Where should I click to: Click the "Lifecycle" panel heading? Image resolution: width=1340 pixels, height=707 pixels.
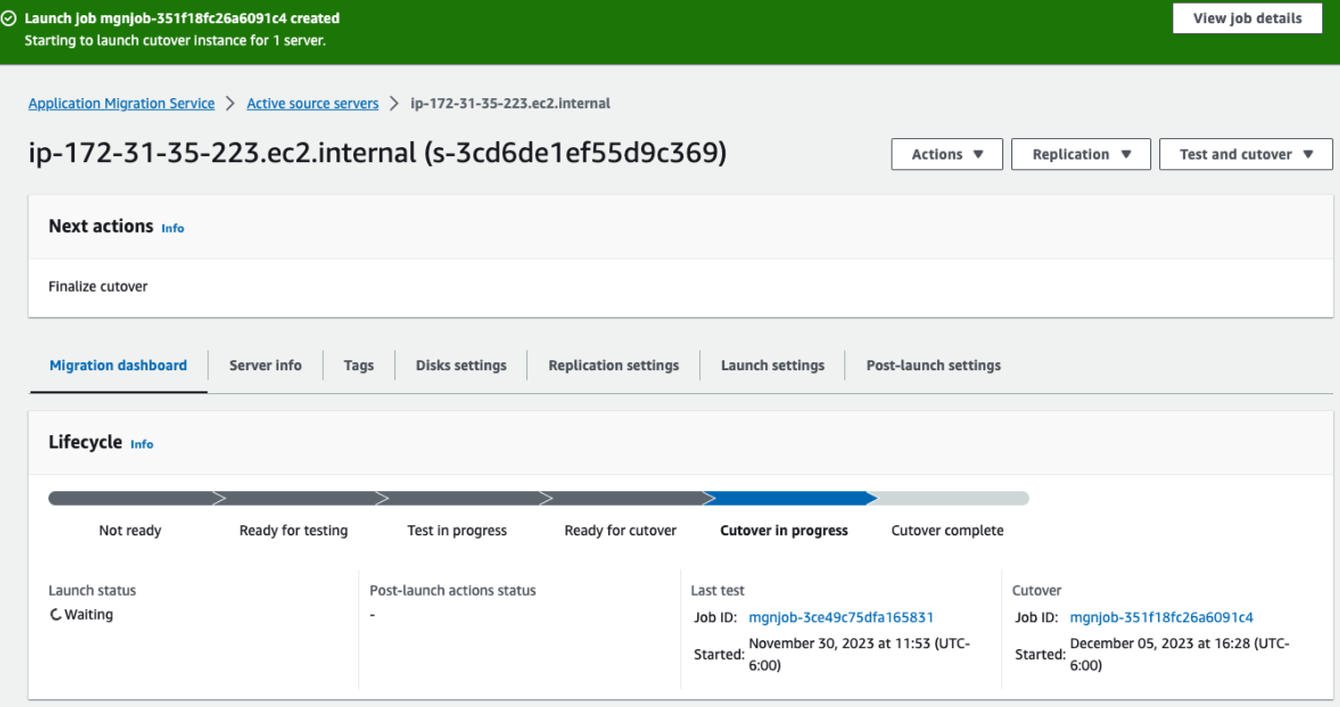tap(86, 441)
